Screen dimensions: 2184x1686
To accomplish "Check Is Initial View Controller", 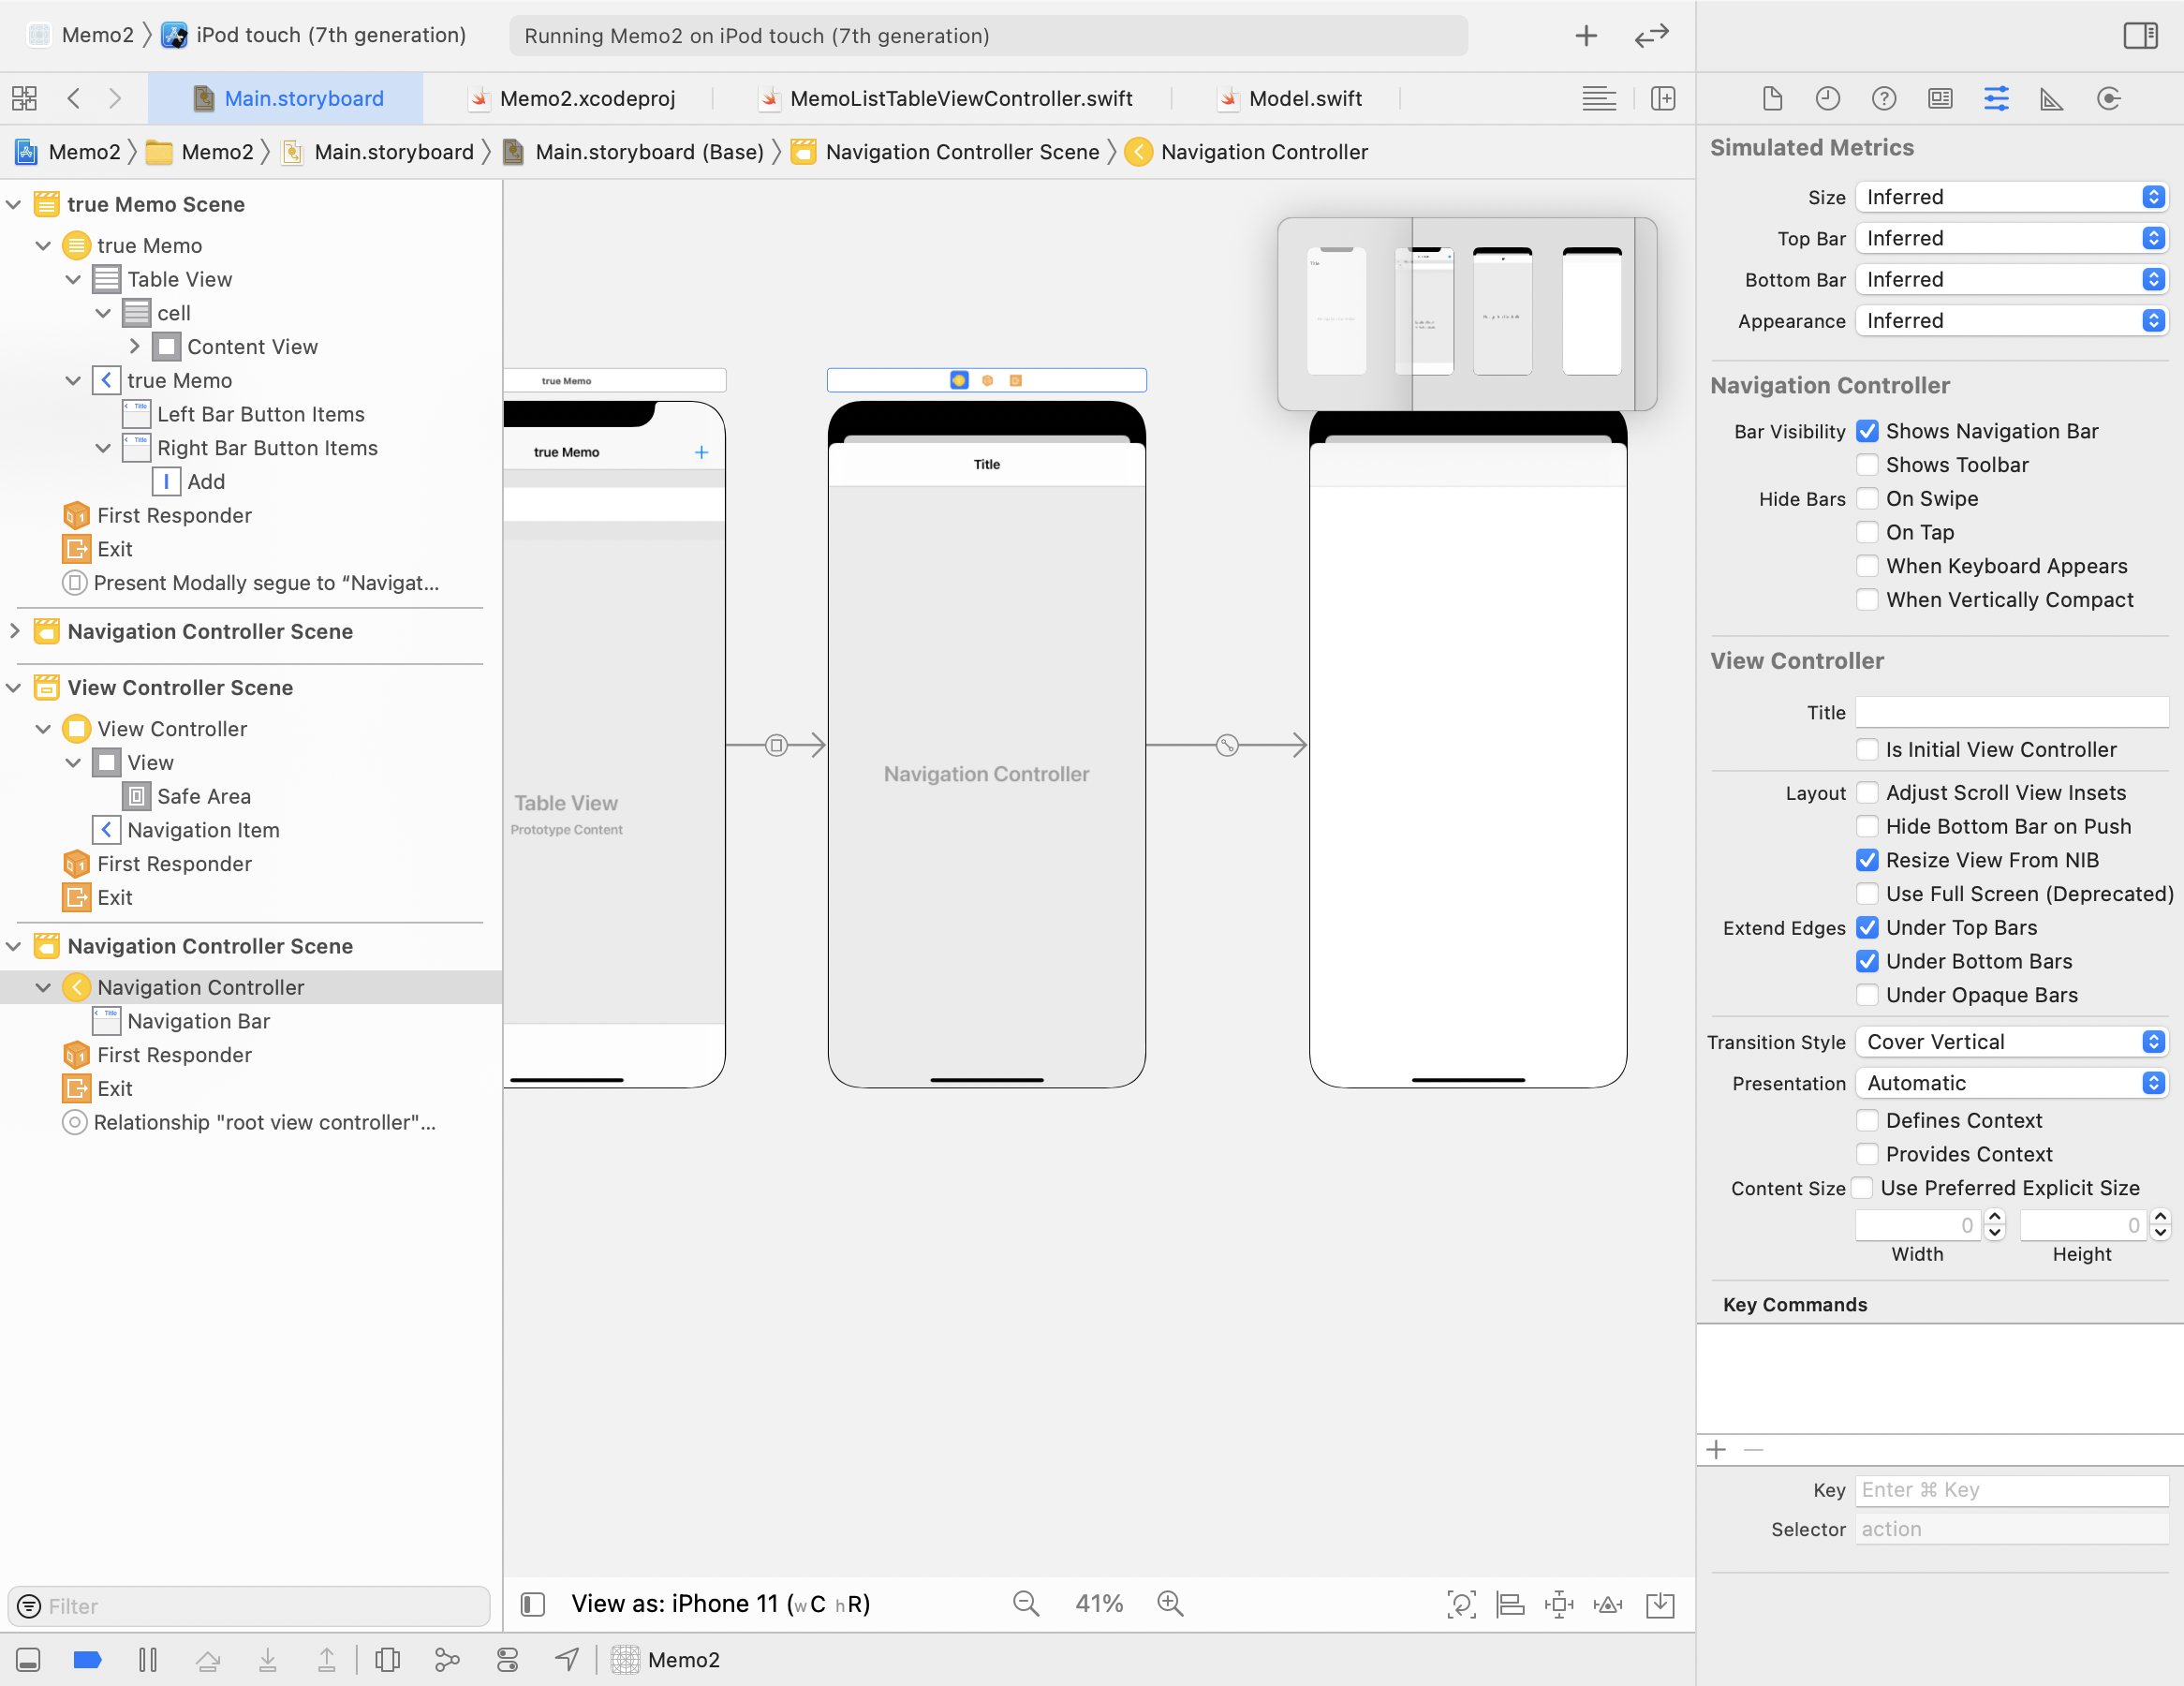I will [x=1866, y=750].
